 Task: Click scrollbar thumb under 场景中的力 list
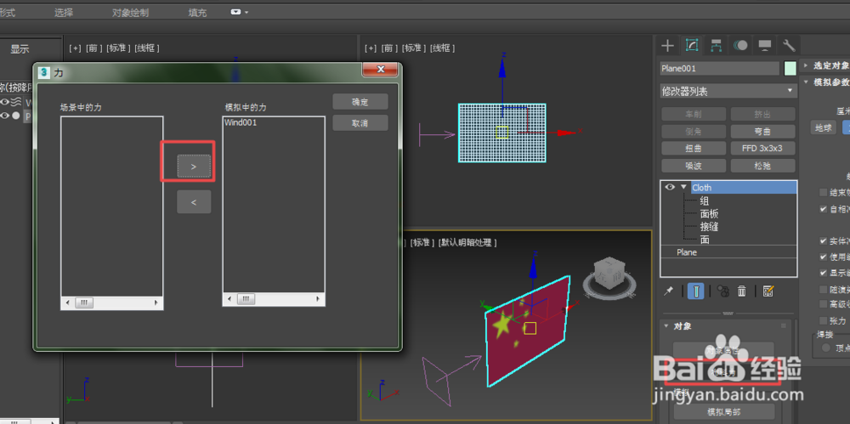(x=83, y=302)
